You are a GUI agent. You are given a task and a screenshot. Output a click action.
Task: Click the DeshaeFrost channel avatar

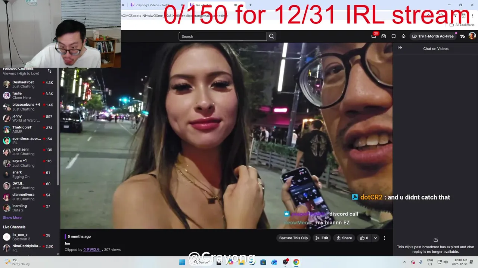pos(7,84)
